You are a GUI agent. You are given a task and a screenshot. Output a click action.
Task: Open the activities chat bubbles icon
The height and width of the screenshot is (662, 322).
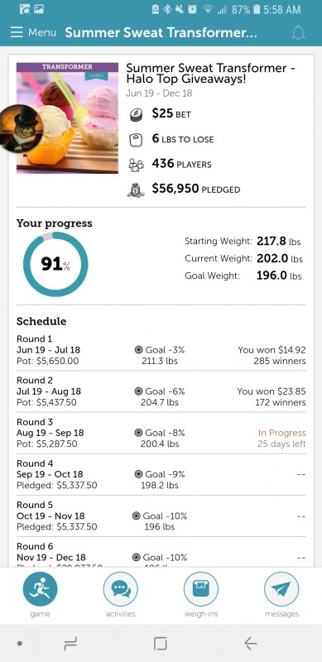click(121, 589)
